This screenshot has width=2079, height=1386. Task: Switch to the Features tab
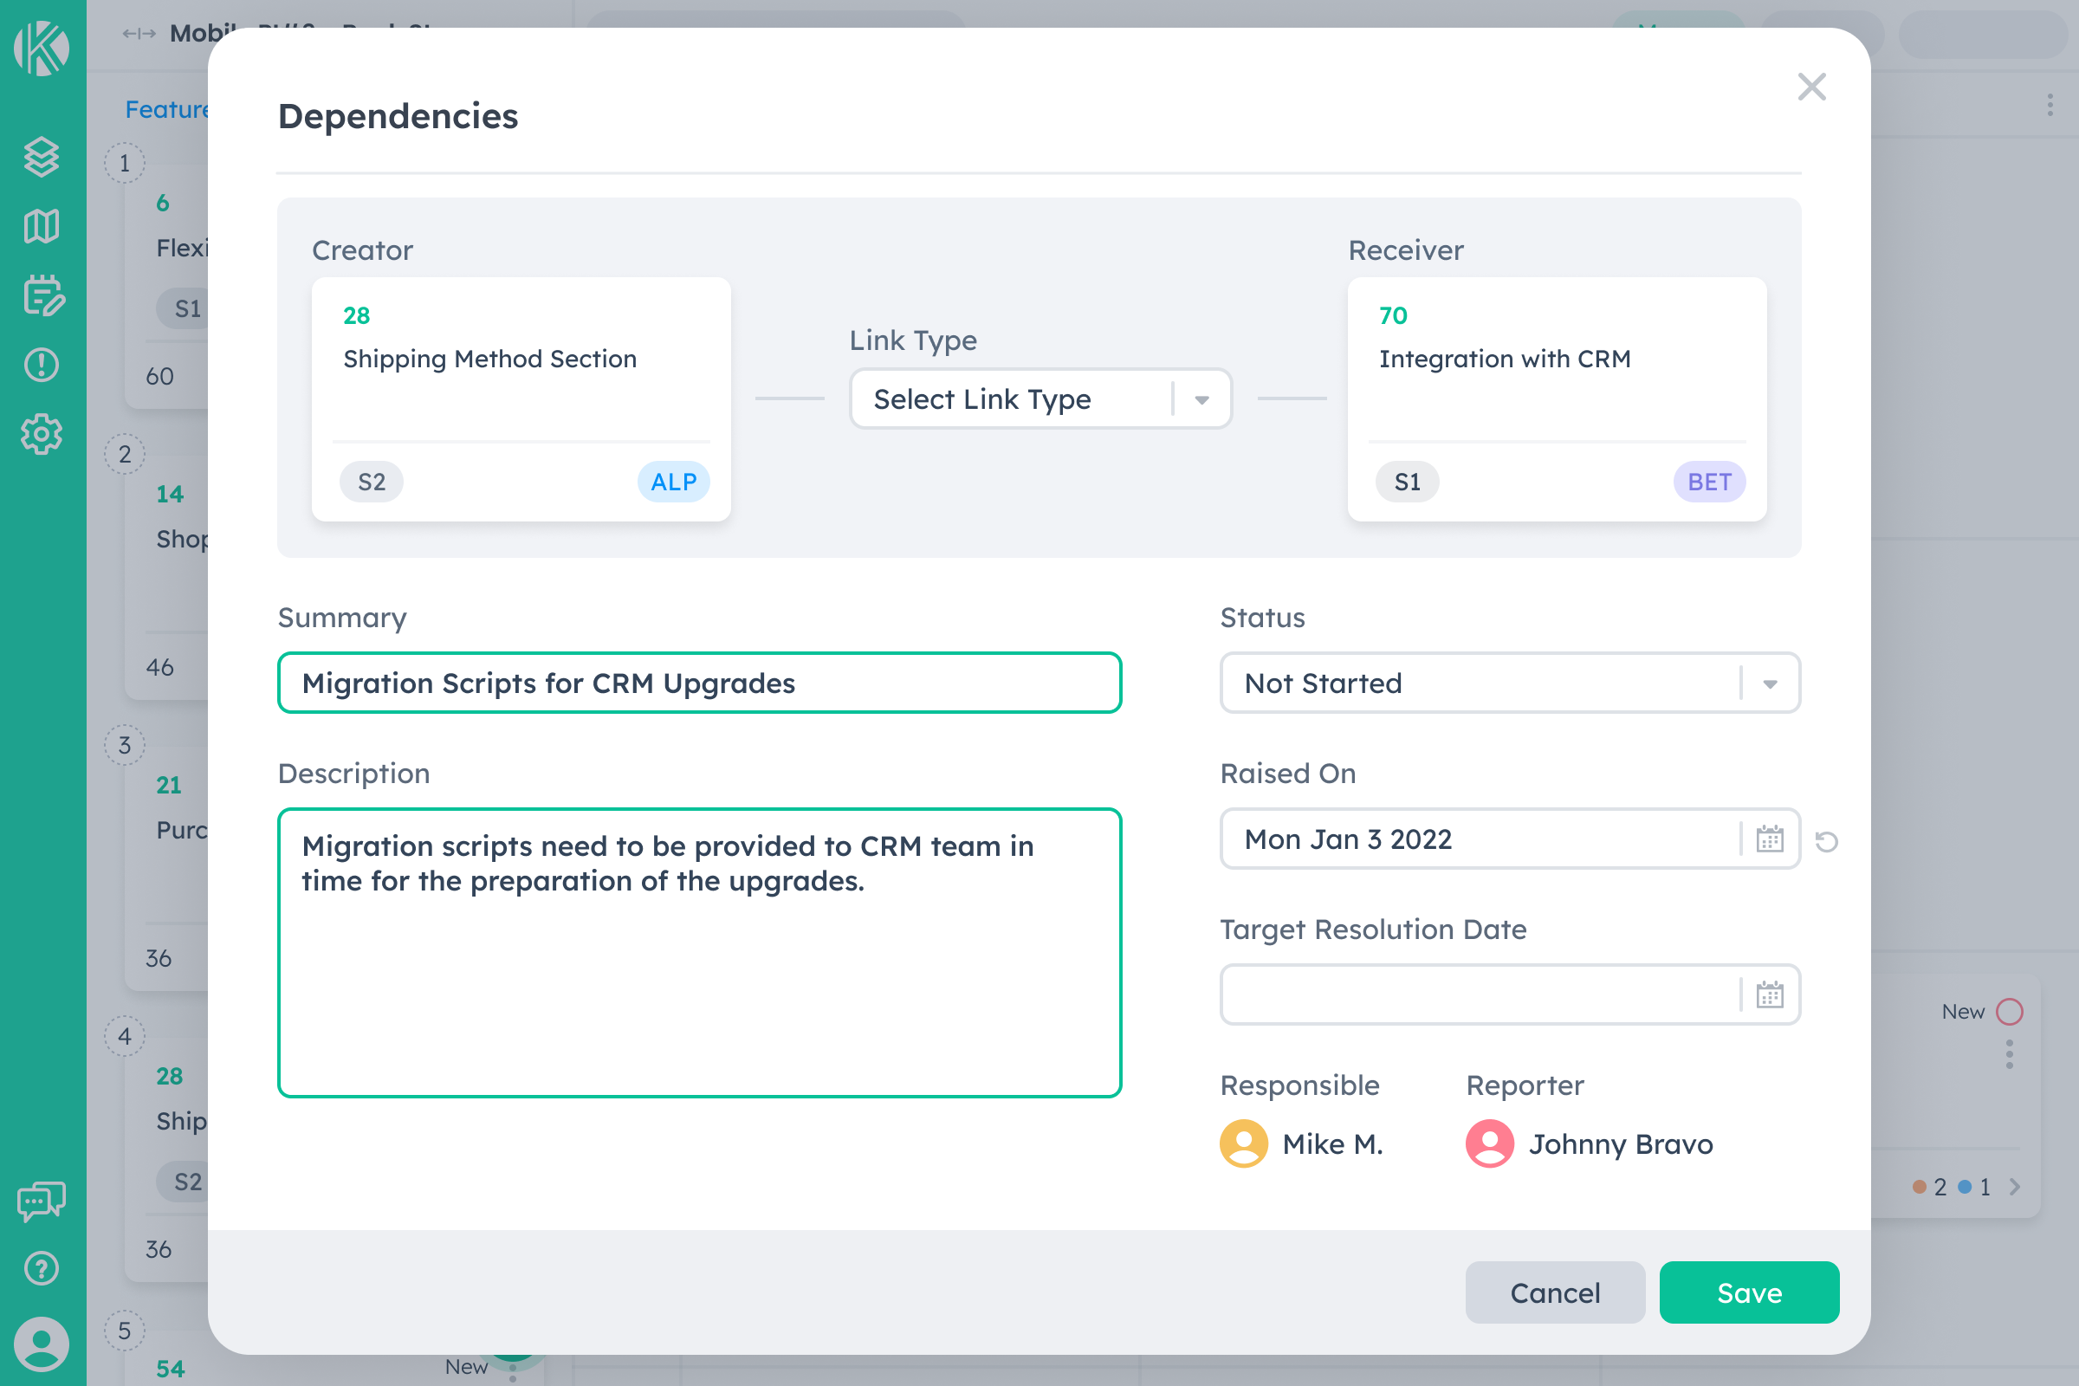click(x=168, y=109)
